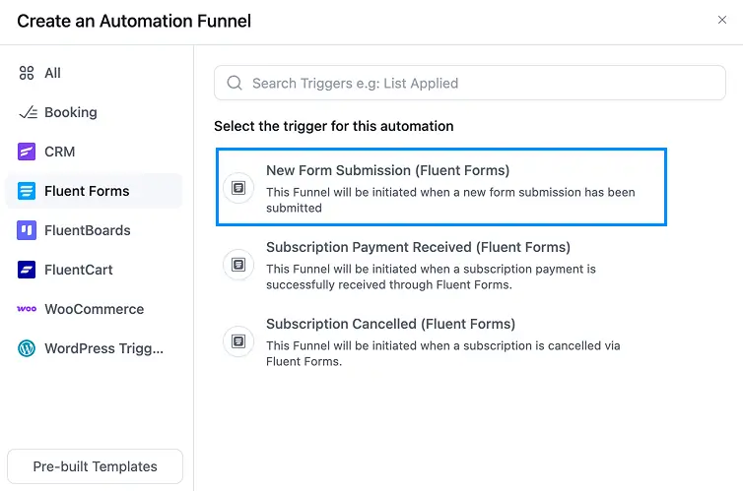Viewport: 743px width, 491px height.
Task: Click the purple CRM icon
Action: click(27, 152)
